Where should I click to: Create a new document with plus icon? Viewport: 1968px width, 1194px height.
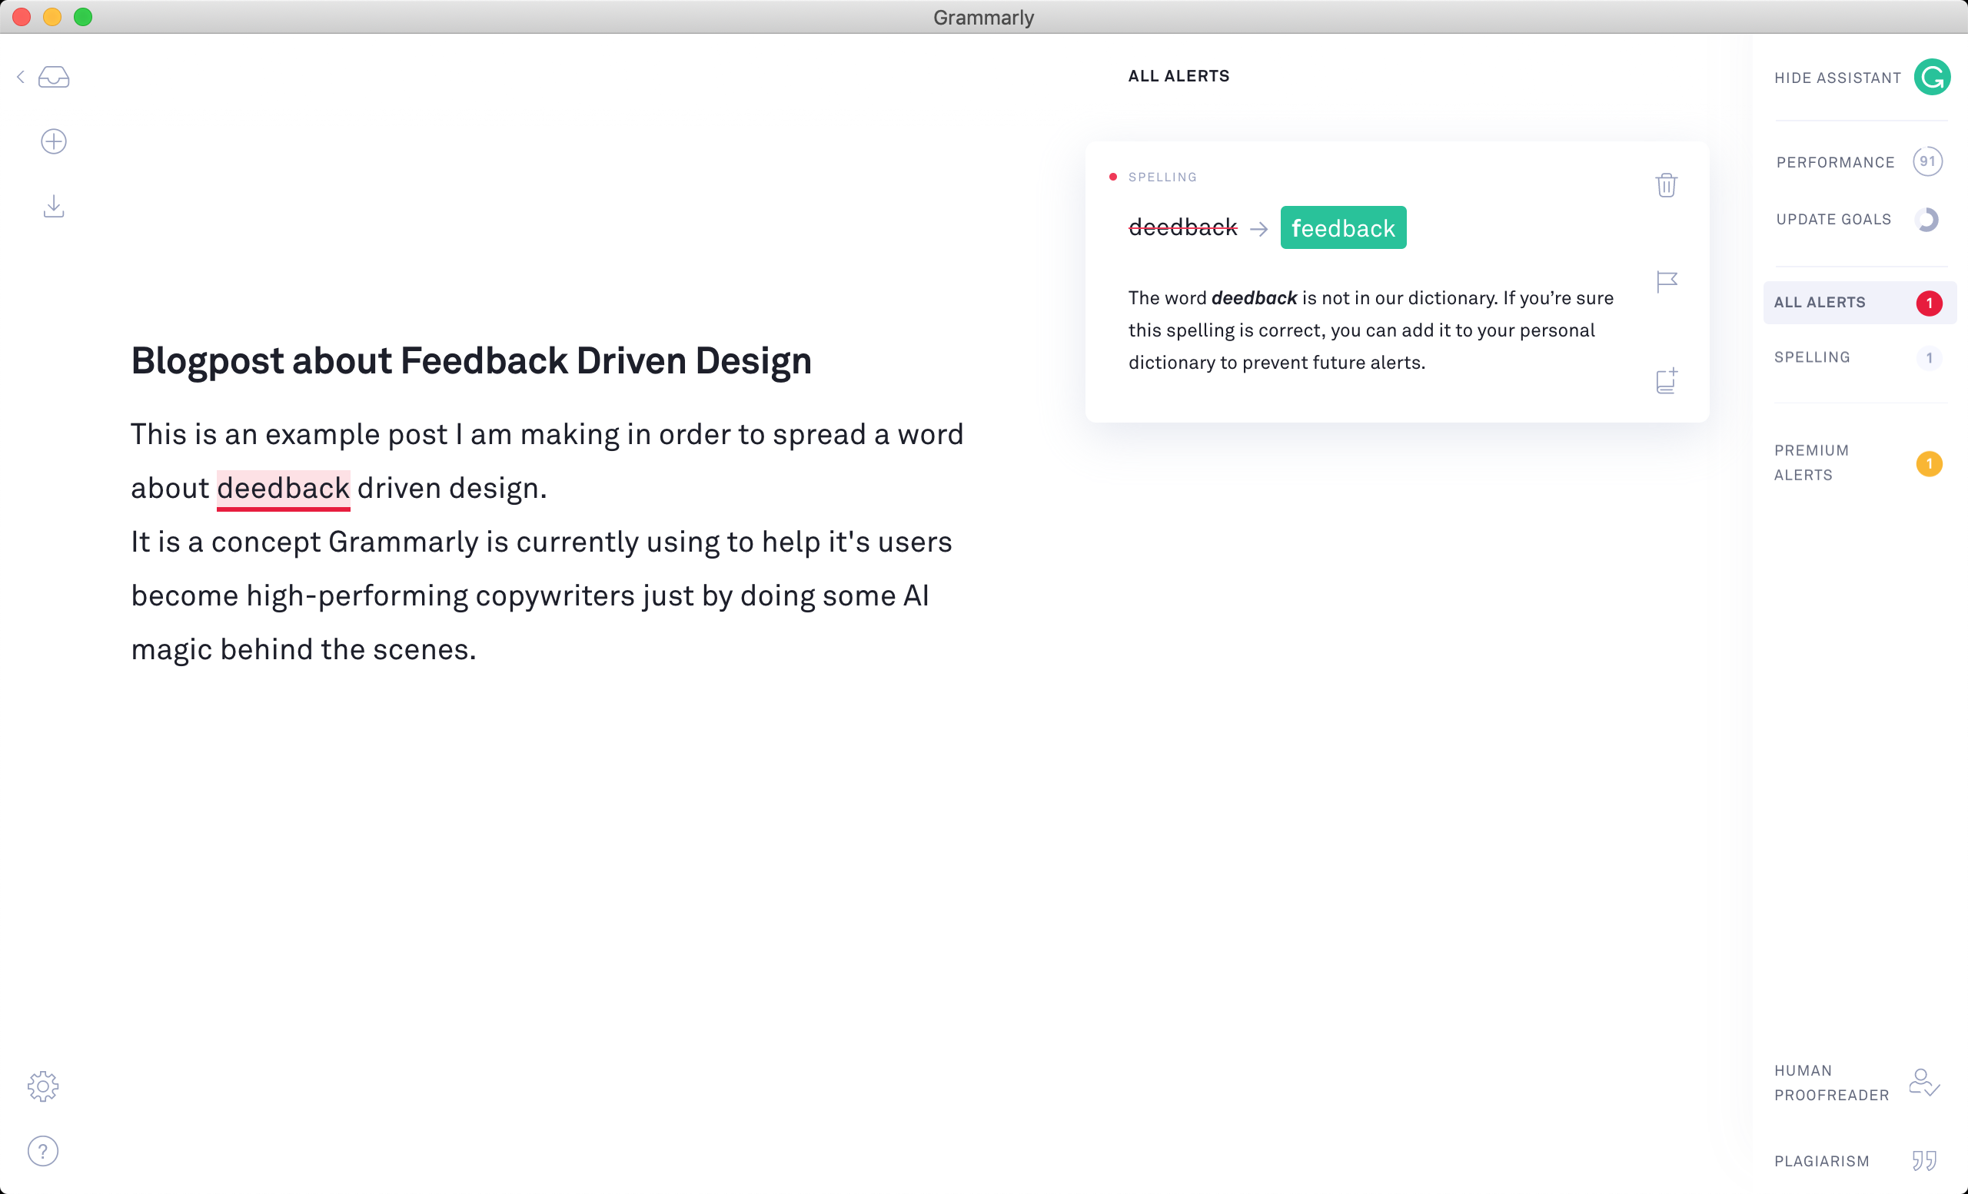tap(54, 142)
